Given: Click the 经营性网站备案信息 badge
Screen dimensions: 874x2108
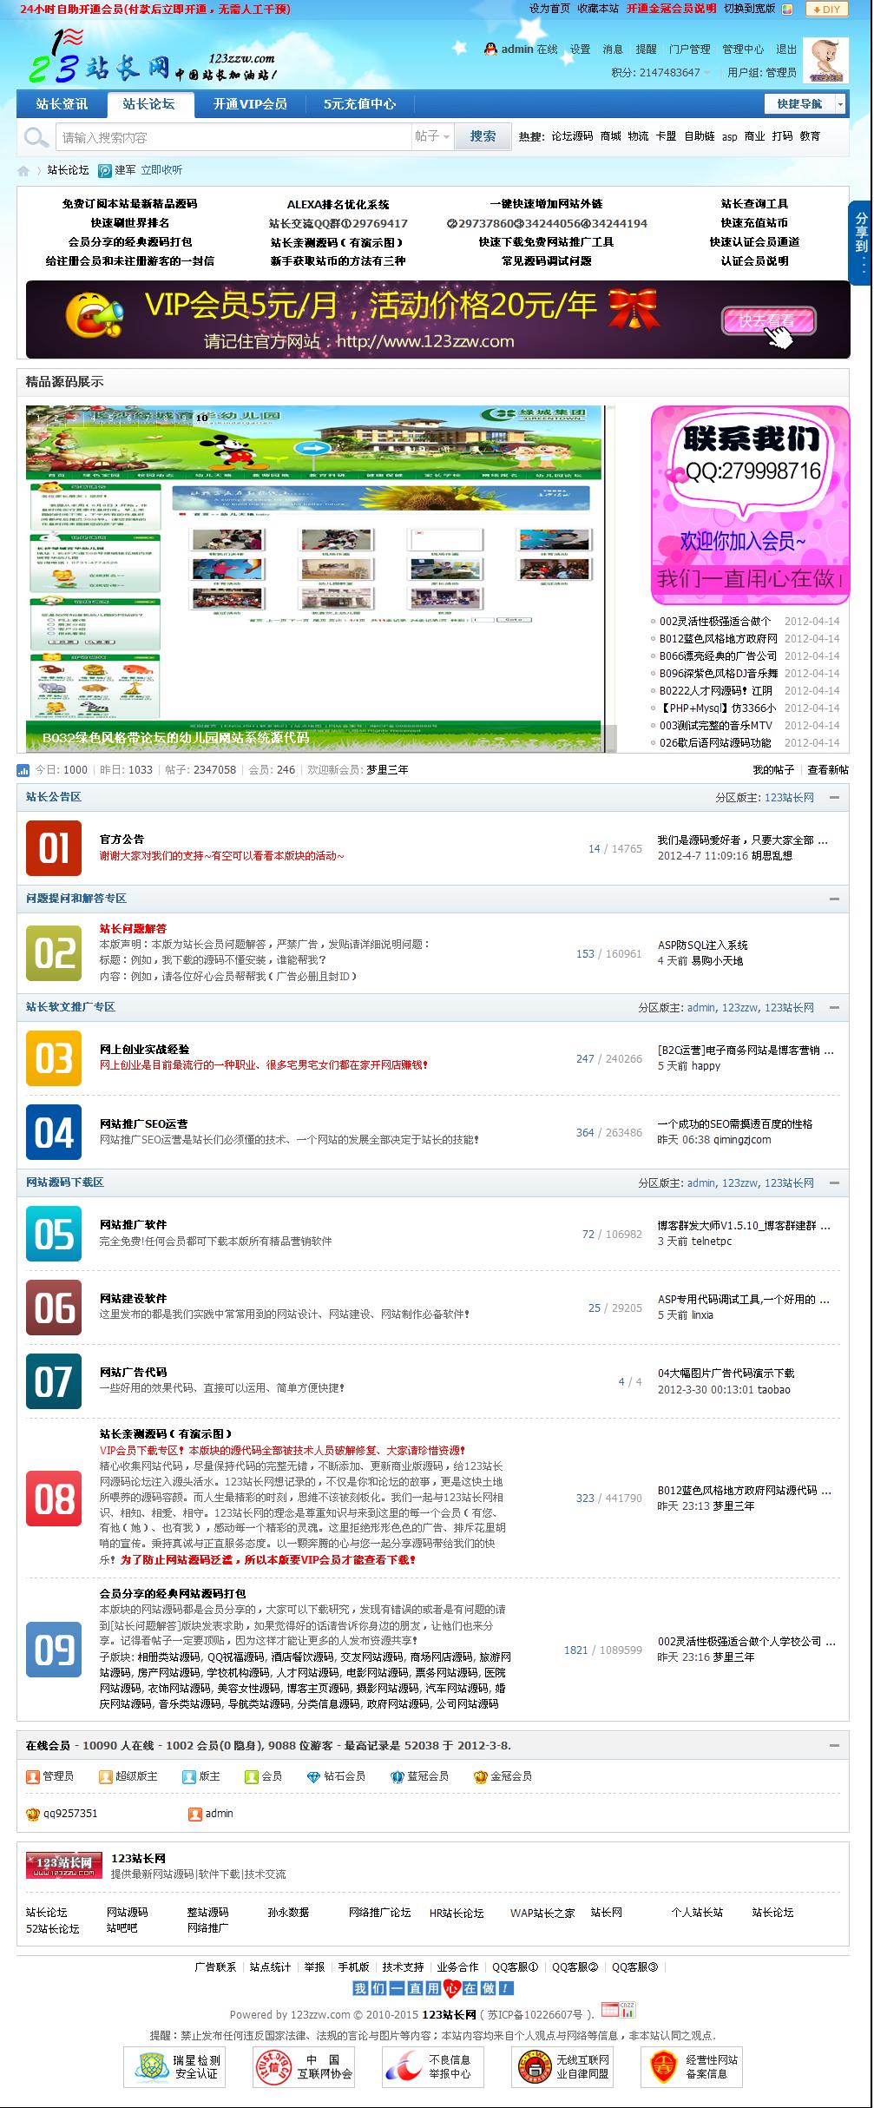Looking at the screenshot, I should (x=693, y=2065).
